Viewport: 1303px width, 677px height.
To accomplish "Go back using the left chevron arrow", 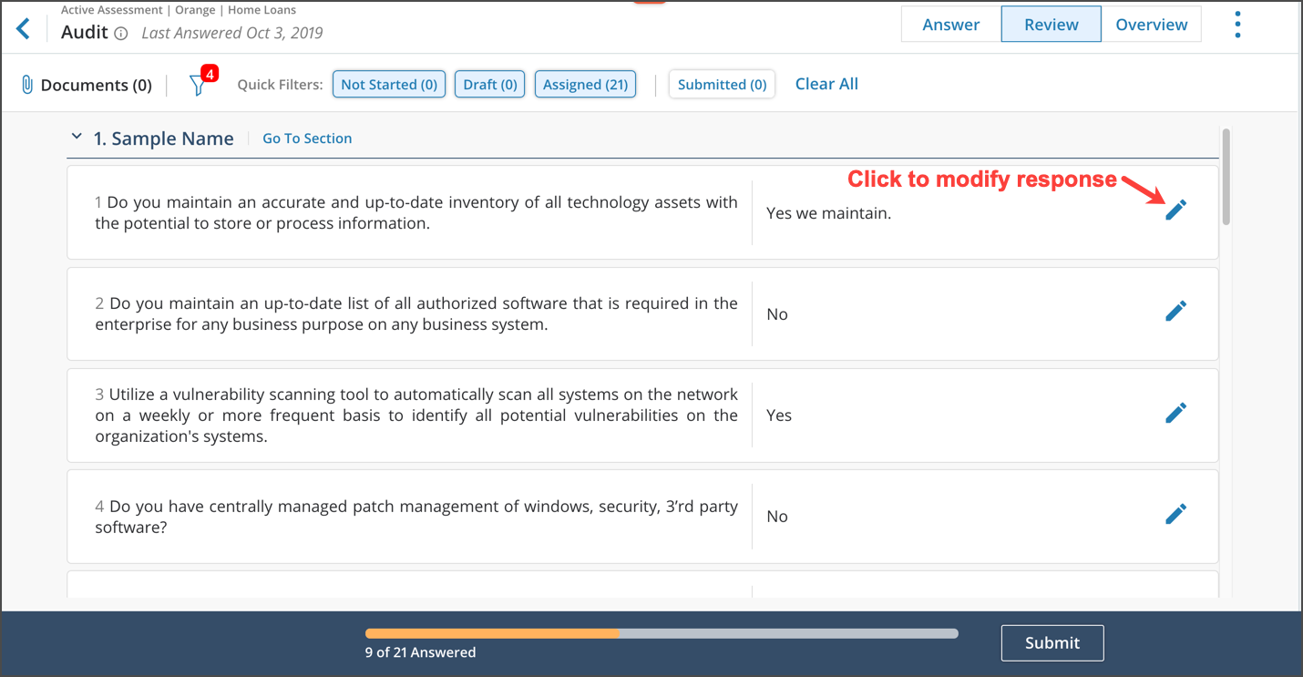I will 24,28.
